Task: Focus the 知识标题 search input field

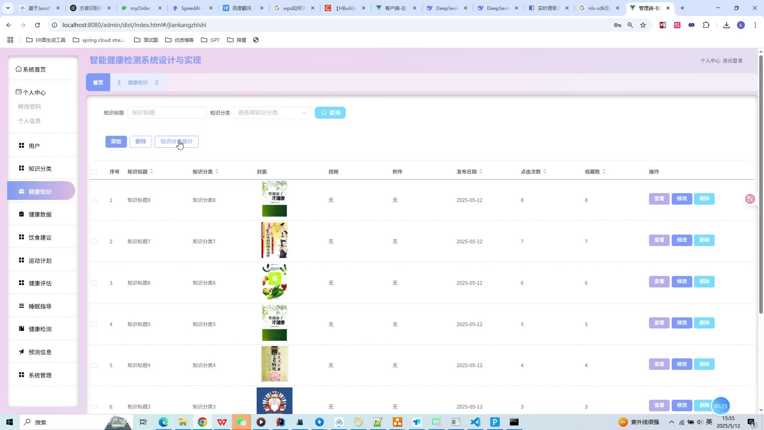Action: pos(166,113)
